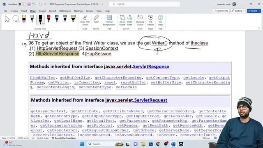This screenshot has width=263, height=148.
Task: Pick the Lasso Select tool
Action: coord(16,19)
